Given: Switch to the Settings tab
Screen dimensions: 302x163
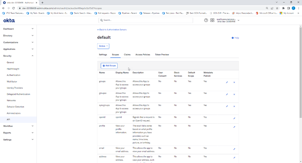Looking at the screenshot, I should (x=103, y=55).
